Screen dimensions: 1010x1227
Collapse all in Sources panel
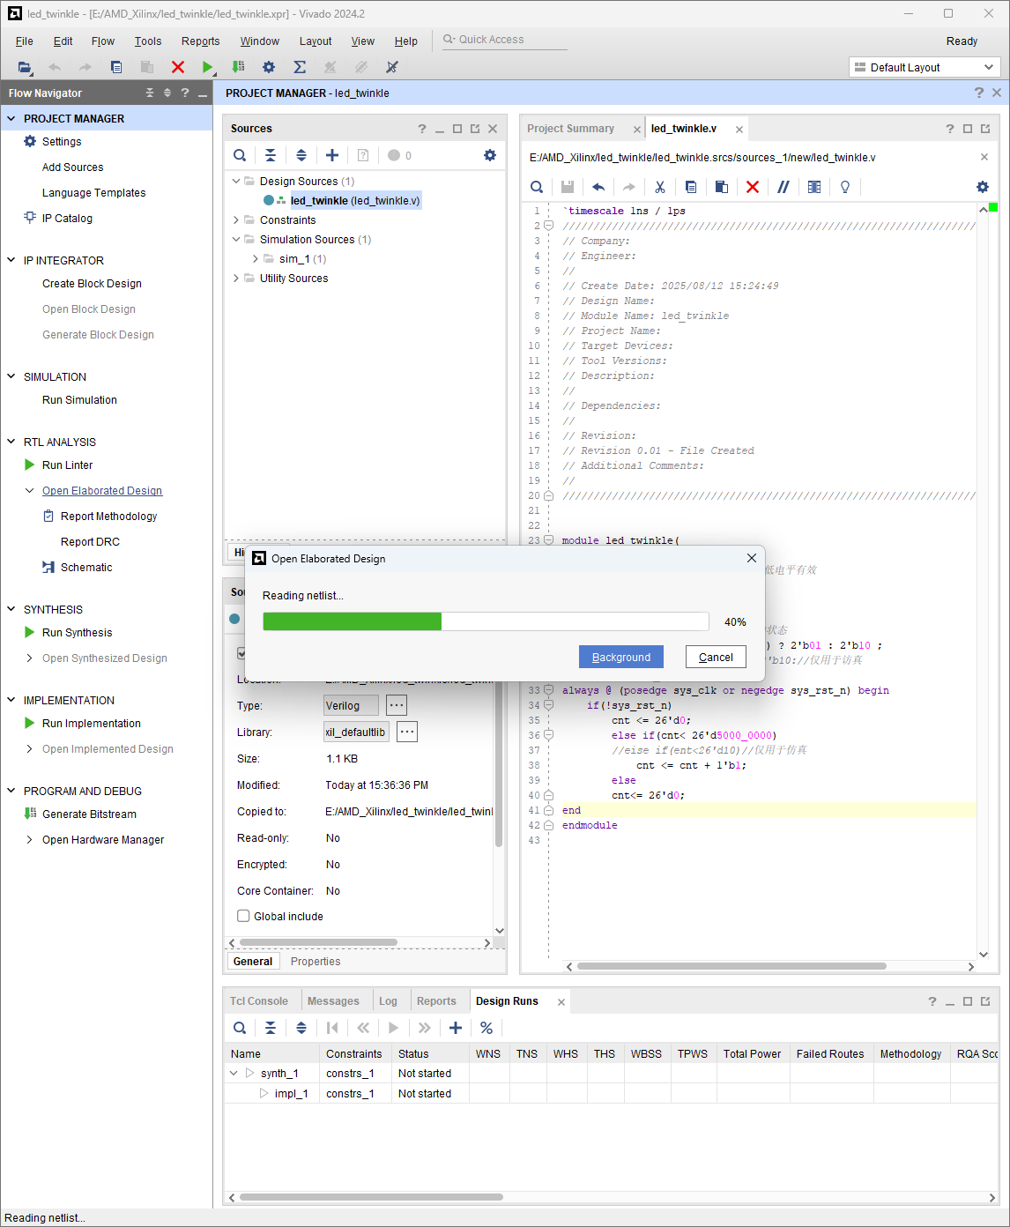click(271, 155)
